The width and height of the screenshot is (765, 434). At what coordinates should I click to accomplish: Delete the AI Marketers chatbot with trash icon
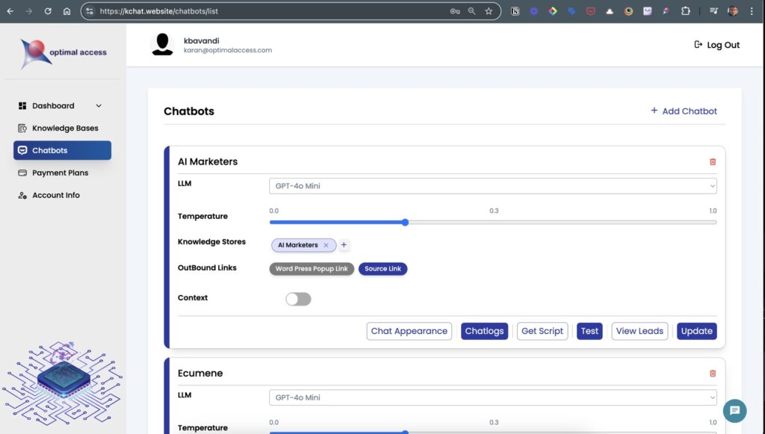[712, 162]
